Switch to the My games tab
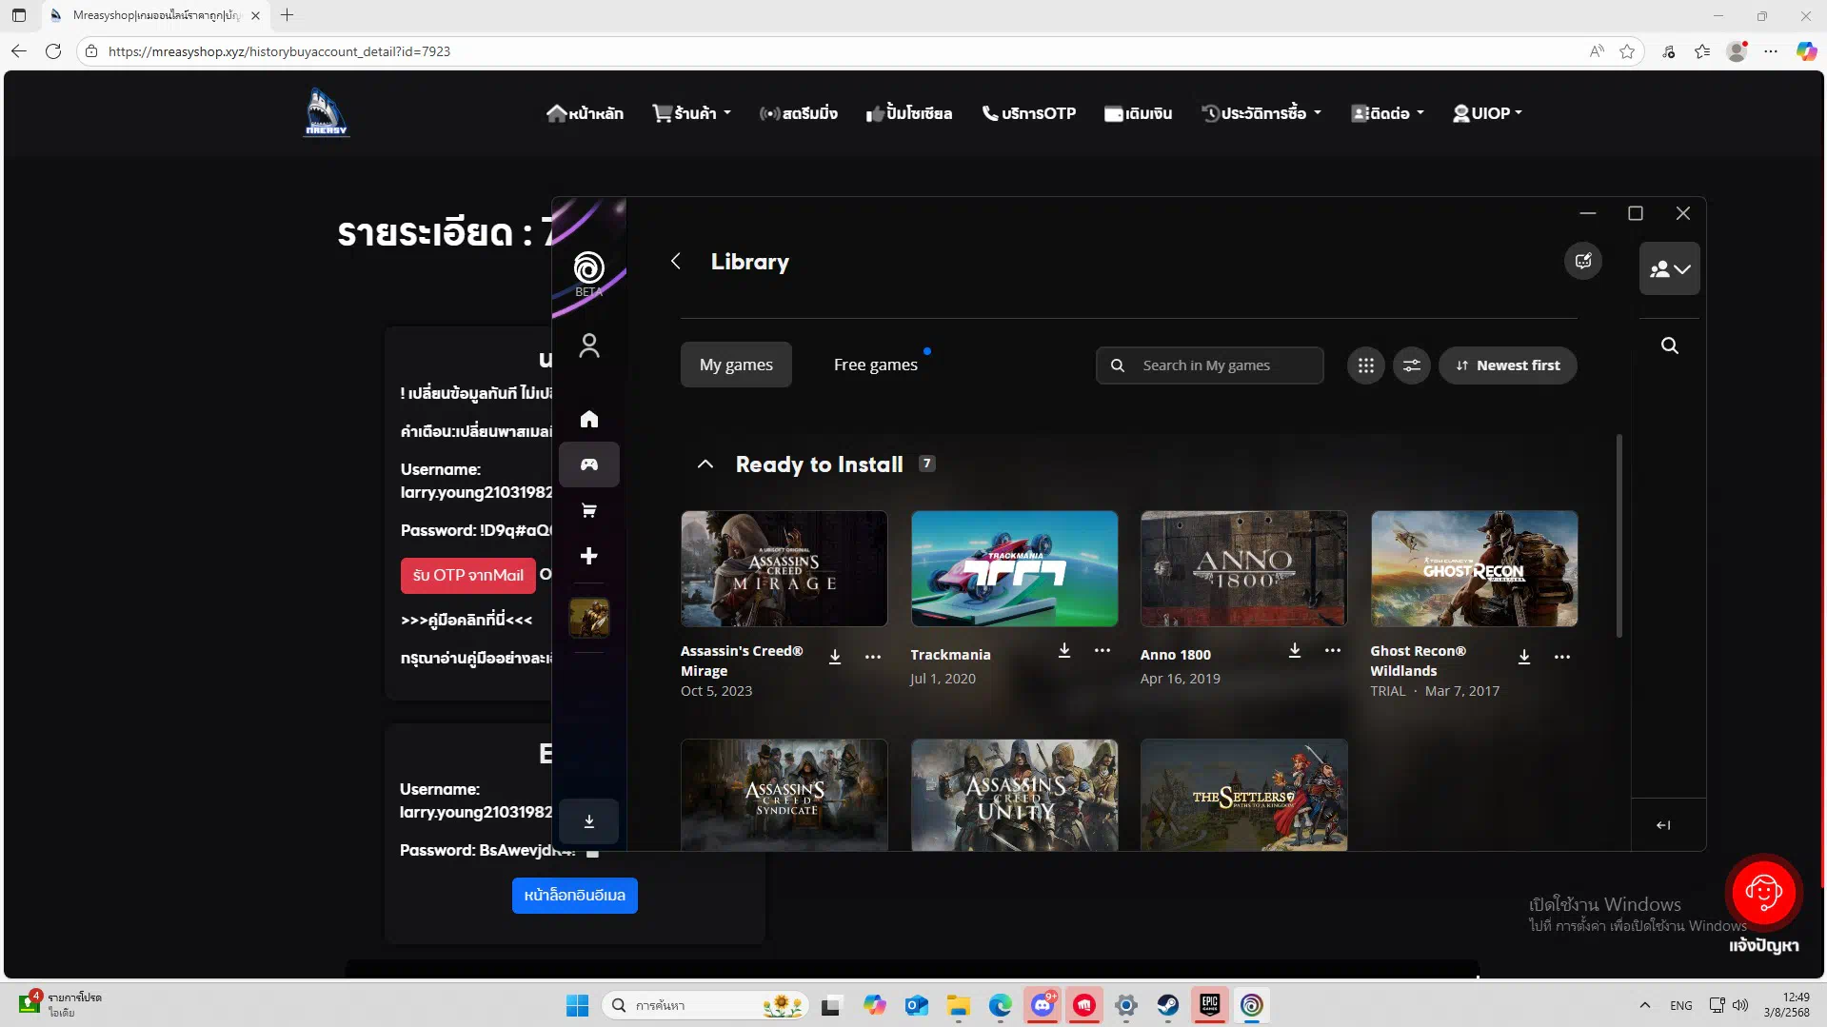This screenshot has height=1027, width=1827. pyautogui.click(x=736, y=365)
